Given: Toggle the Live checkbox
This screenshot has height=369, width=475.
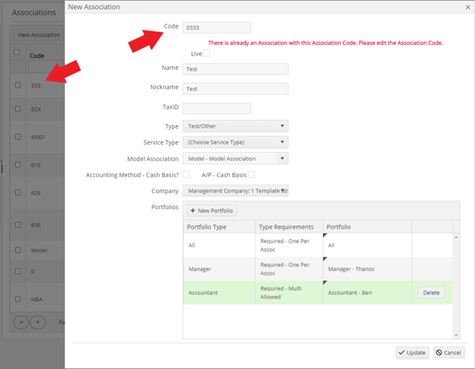Looking at the screenshot, I should pos(207,53).
